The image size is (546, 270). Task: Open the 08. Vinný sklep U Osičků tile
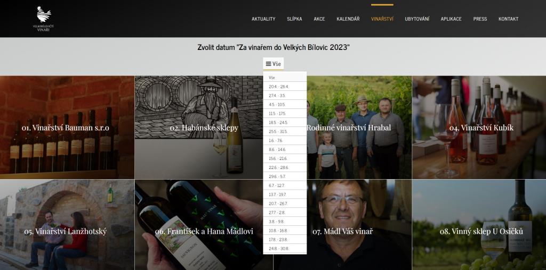tap(479, 231)
